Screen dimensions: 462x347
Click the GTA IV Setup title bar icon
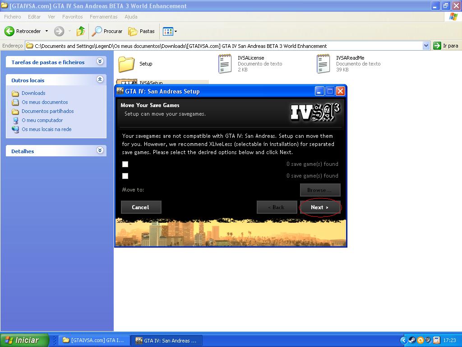pyautogui.click(x=120, y=91)
